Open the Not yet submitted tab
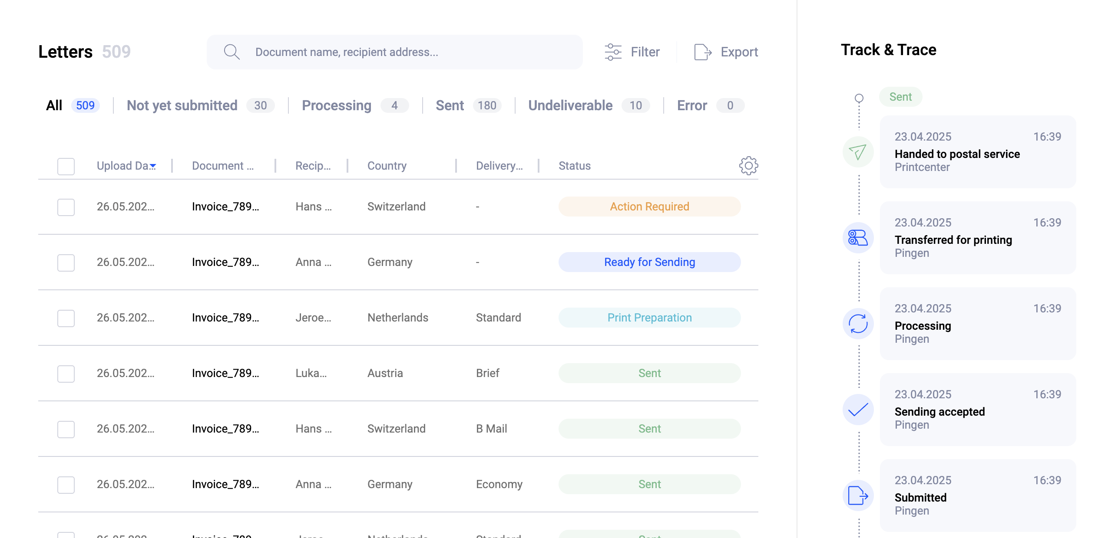 [x=182, y=105]
